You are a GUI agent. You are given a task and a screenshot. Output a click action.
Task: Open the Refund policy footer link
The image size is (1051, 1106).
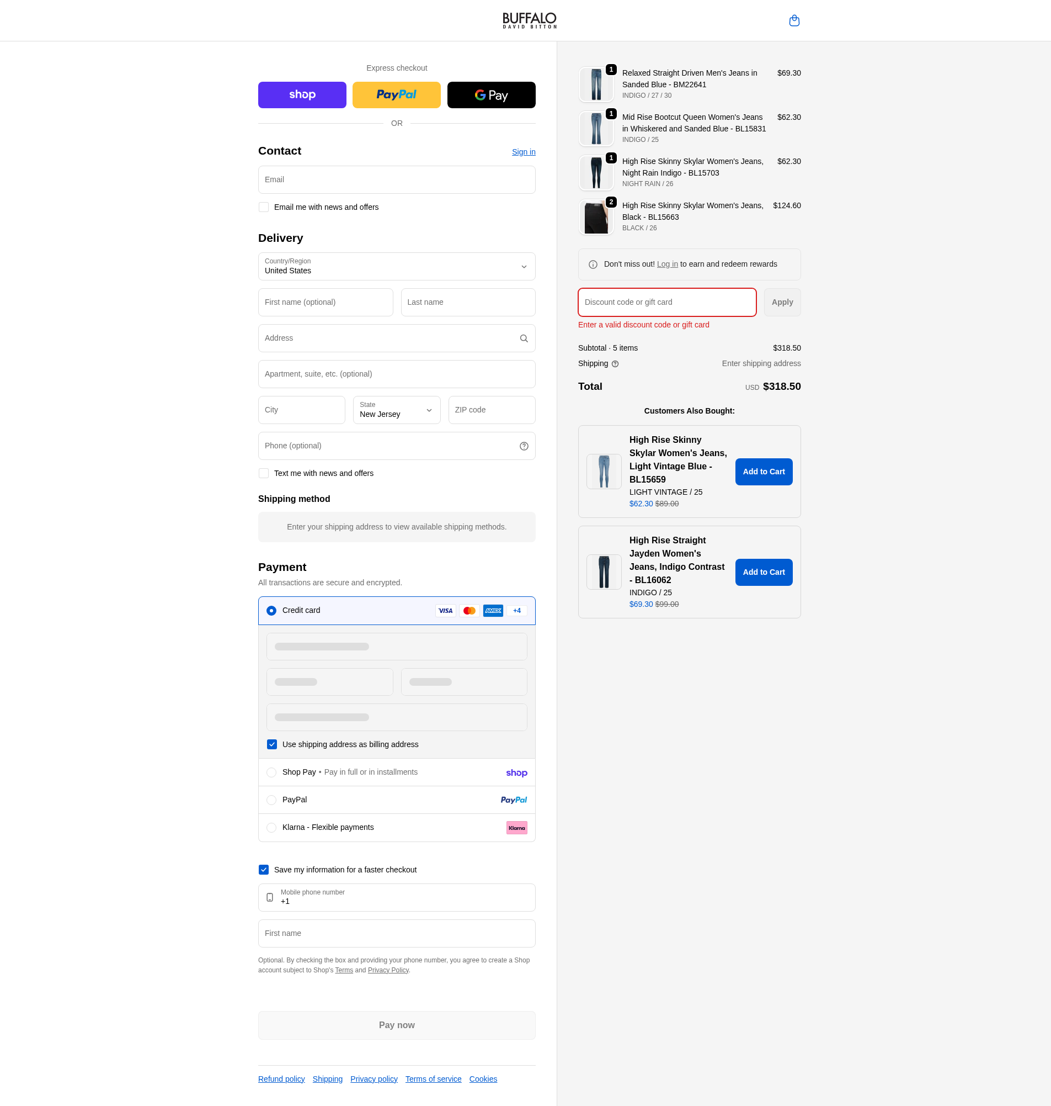coord(281,1079)
